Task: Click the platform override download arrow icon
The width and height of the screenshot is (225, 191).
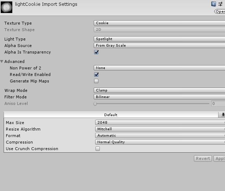Action: click(x=222, y=115)
